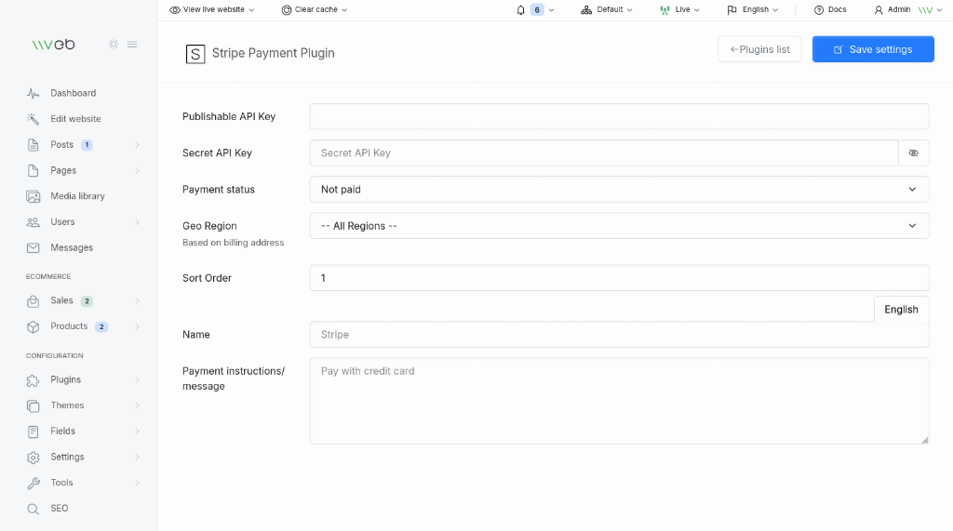Click the Publishable API Key field
The width and height of the screenshot is (953, 531).
[x=619, y=116]
